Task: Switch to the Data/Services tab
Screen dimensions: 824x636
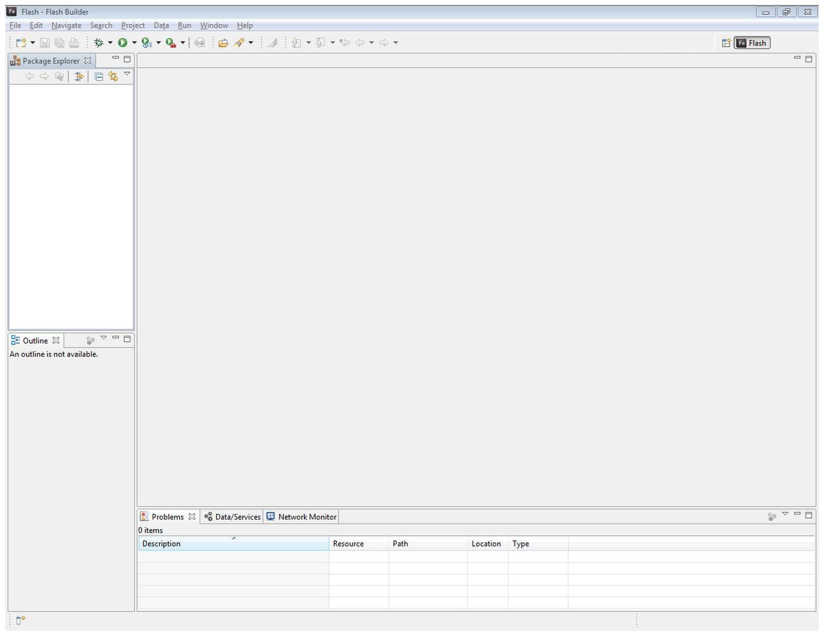Action: point(232,517)
